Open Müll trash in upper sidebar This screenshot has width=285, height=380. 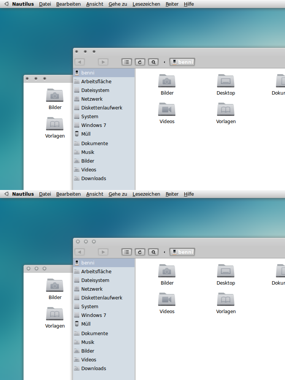coord(104,134)
